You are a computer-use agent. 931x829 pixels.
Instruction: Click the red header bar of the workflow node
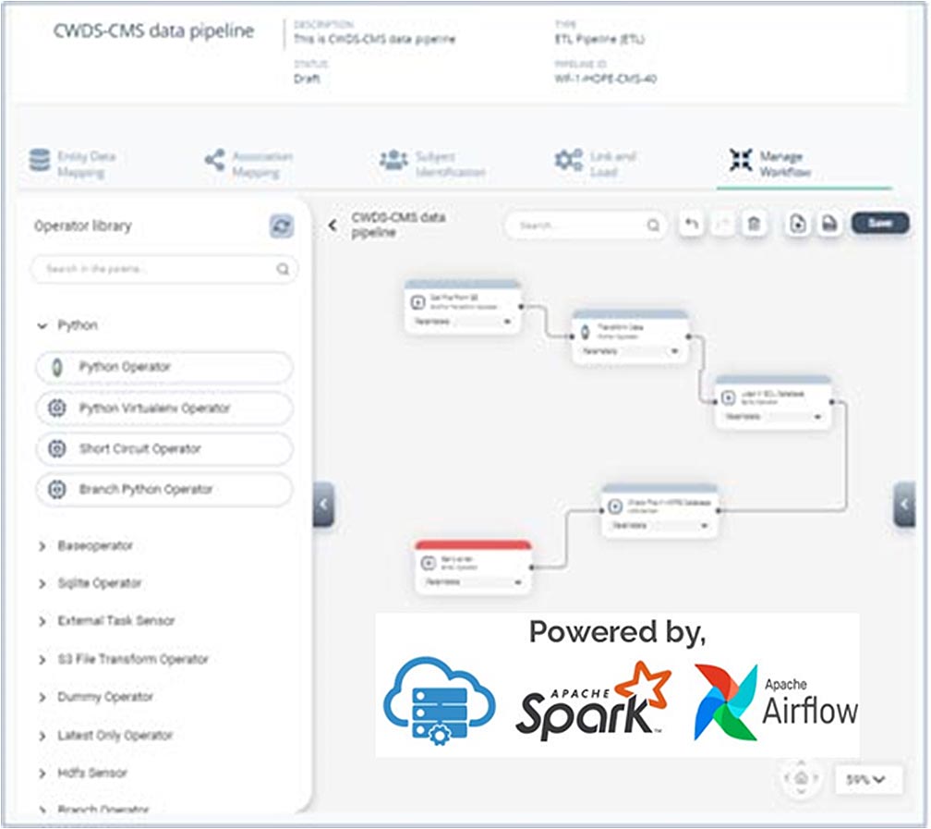coord(473,545)
